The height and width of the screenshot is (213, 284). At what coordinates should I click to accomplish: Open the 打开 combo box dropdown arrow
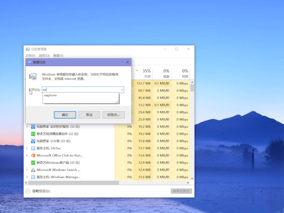[x=121, y=90]
